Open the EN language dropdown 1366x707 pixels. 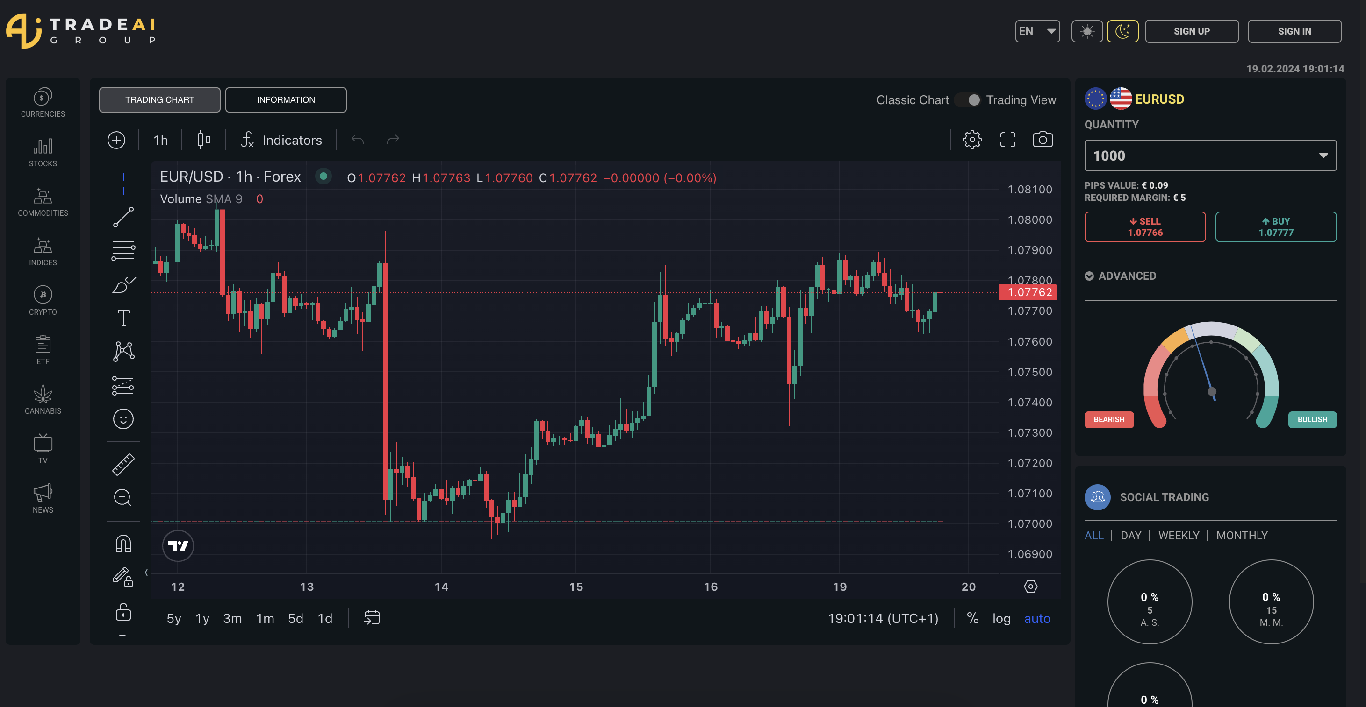point(1038,31)
